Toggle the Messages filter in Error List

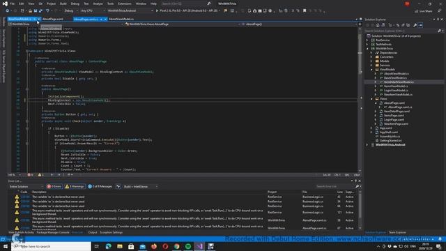[x=100, y=186]
